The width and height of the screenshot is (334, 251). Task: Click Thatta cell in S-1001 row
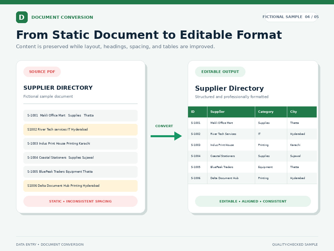click(x=302, y=123)
